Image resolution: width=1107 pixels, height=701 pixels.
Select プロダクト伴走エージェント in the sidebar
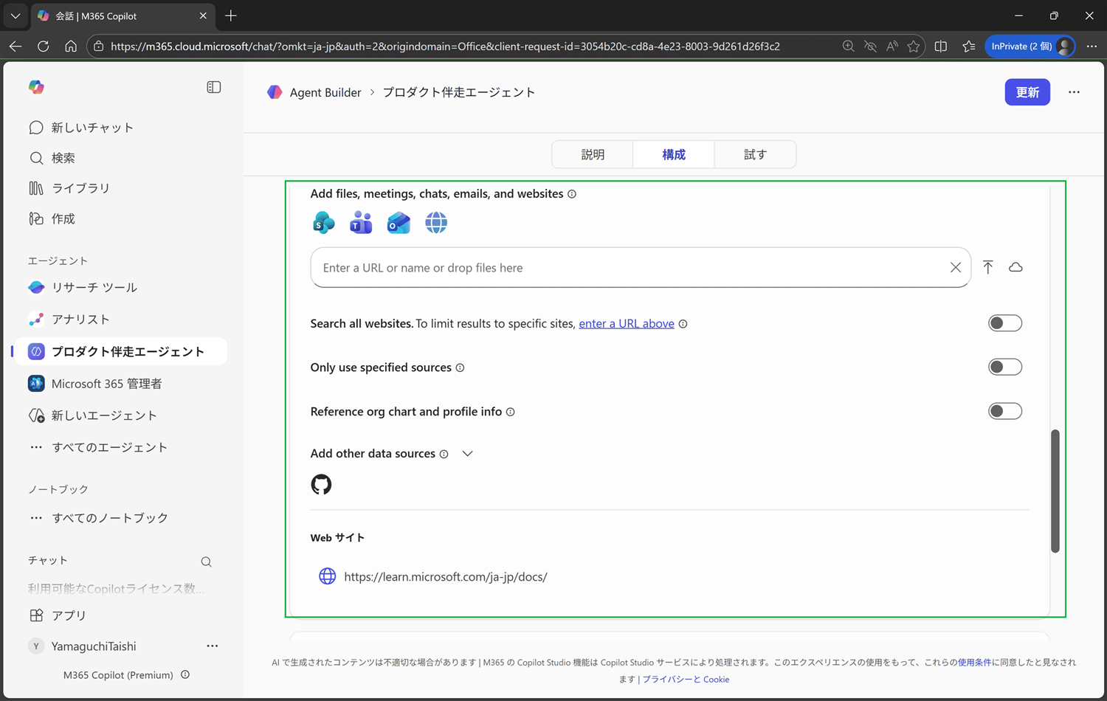point(120,351)
